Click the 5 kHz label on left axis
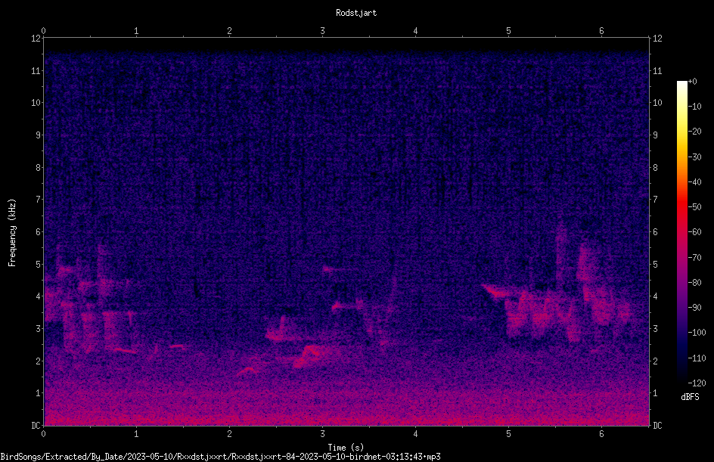The height and width of the screenshot is (462, 714). tap(39, 264)
